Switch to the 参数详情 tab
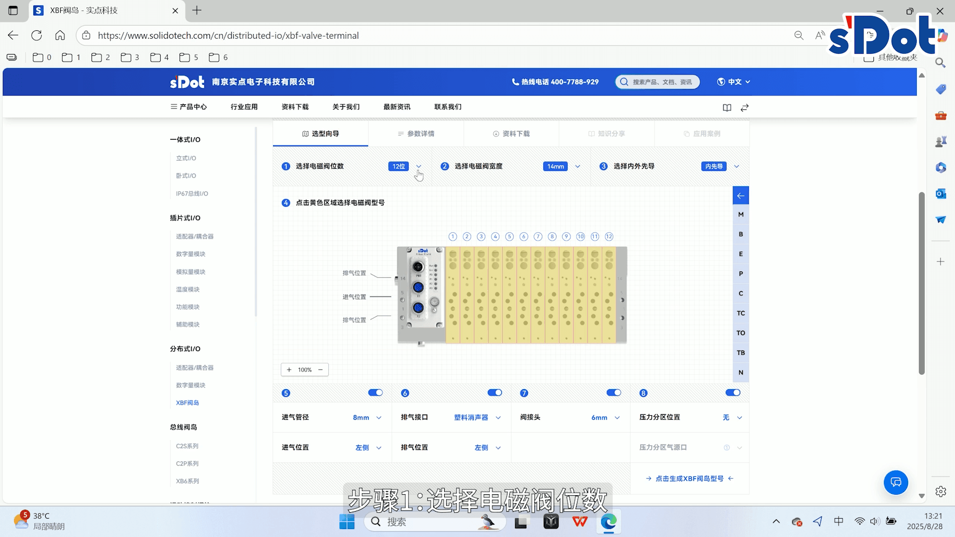Viewport: 955px width, 537px height. point(416,134)
